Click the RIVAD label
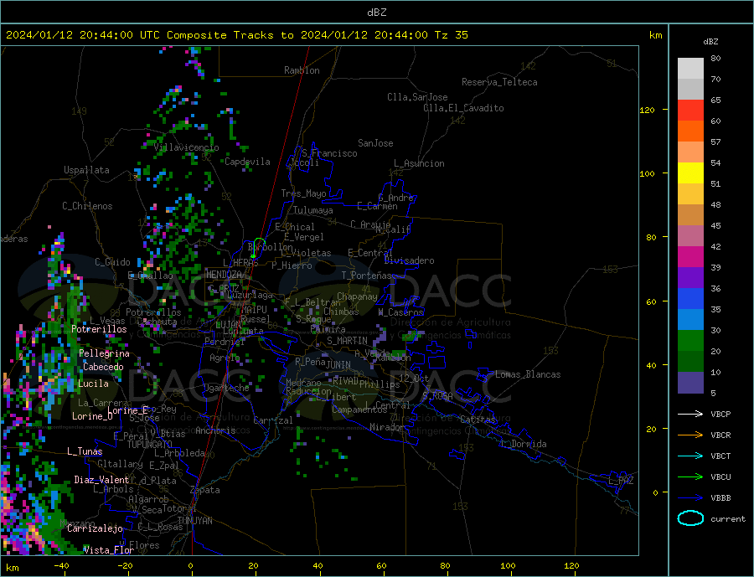This screenshot has height=577, width=754. 346,380
